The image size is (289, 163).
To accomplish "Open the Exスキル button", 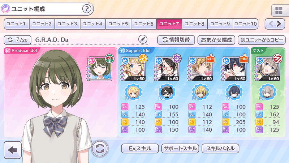I will coord(140,149).
